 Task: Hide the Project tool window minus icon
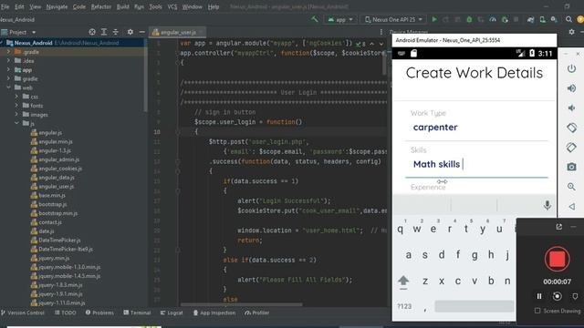click(142, 32)
